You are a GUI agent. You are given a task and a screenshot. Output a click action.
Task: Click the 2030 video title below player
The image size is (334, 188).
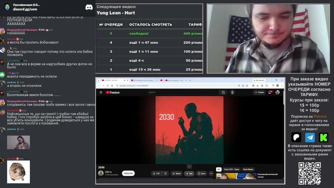(x=101, y=167)
